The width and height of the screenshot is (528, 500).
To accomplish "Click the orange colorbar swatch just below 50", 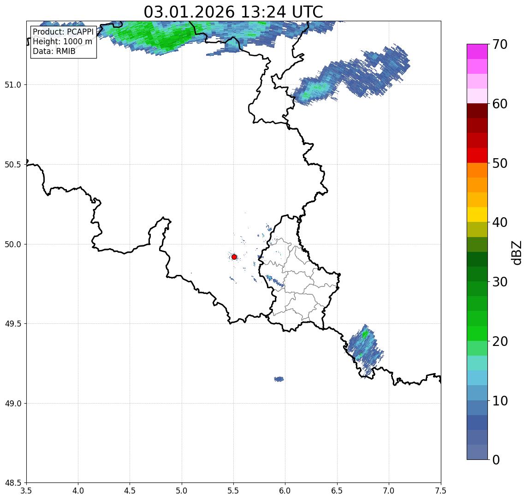I will pos(477,171).
